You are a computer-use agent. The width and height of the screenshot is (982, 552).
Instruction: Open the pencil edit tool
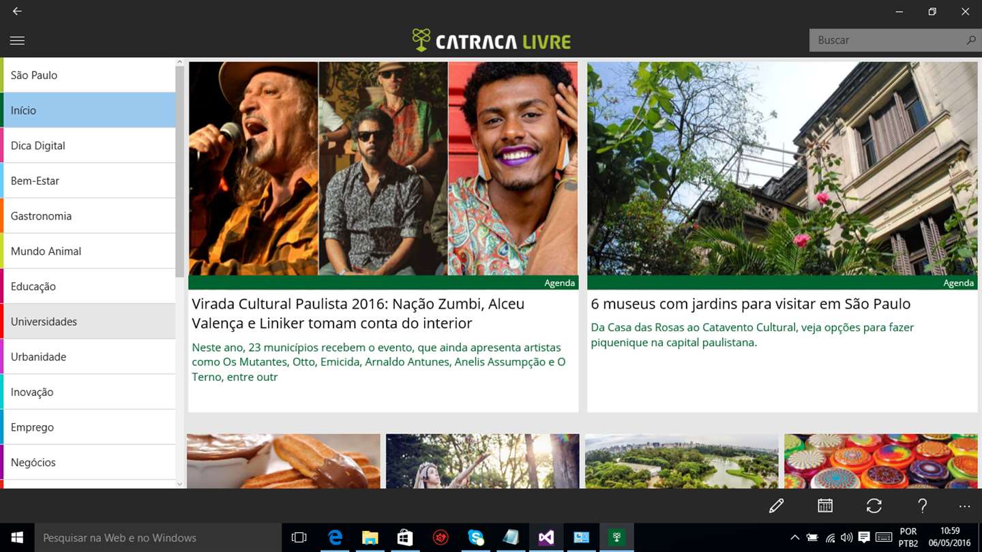click(776, 506)
